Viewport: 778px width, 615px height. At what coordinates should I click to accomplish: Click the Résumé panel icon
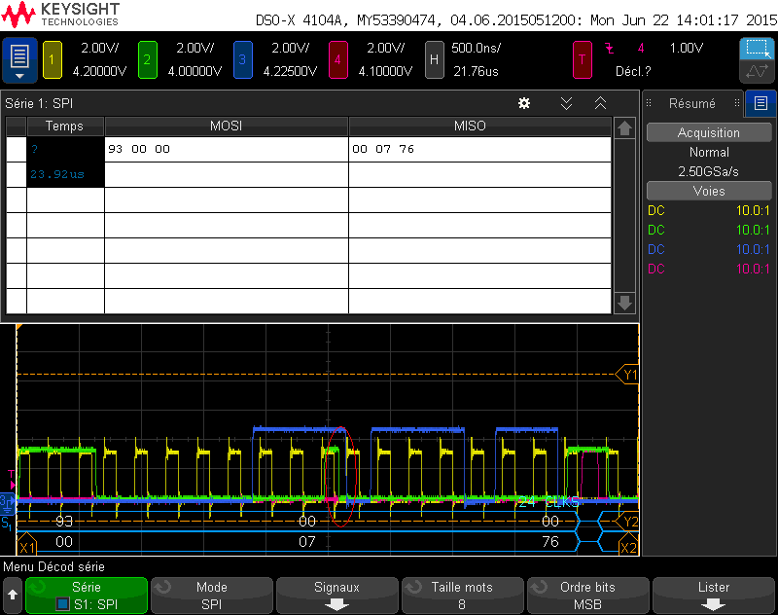tap(759, 103)
